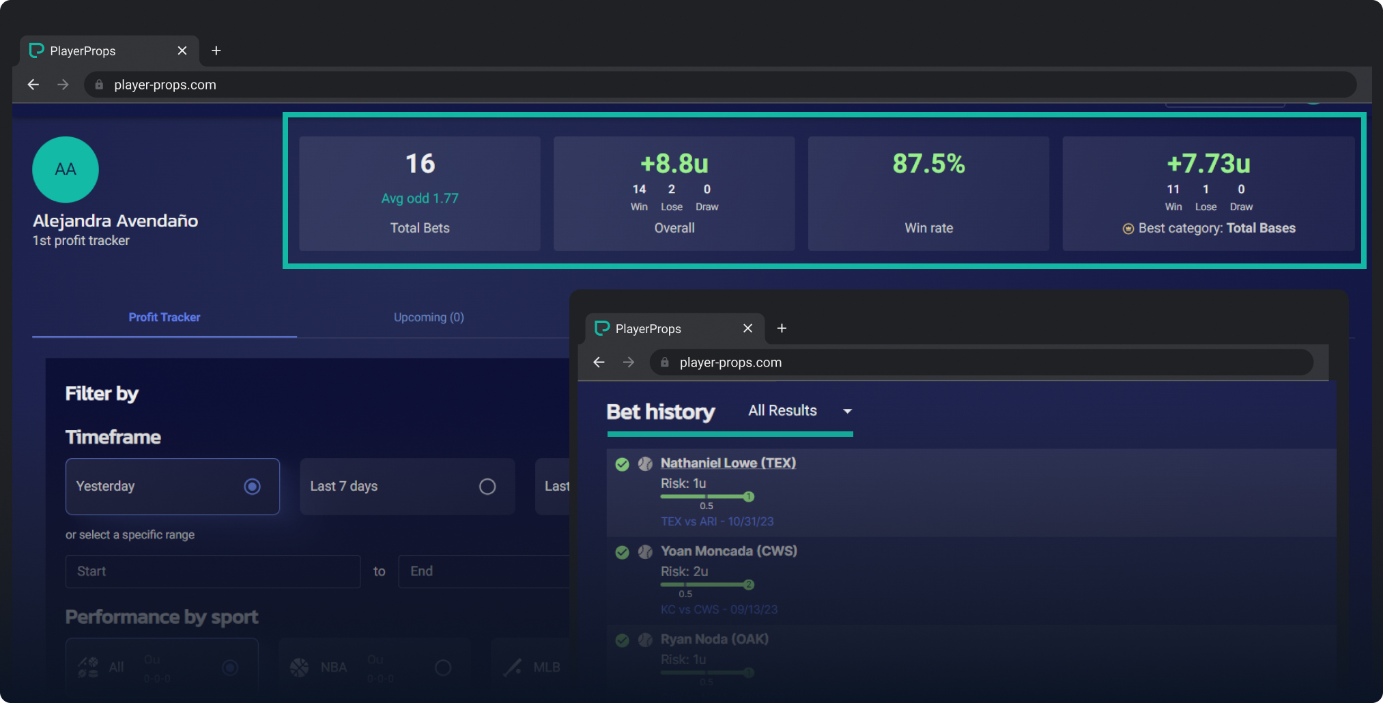Choose the NBA sport radio button
The image size is (1383, 703).
443,668
